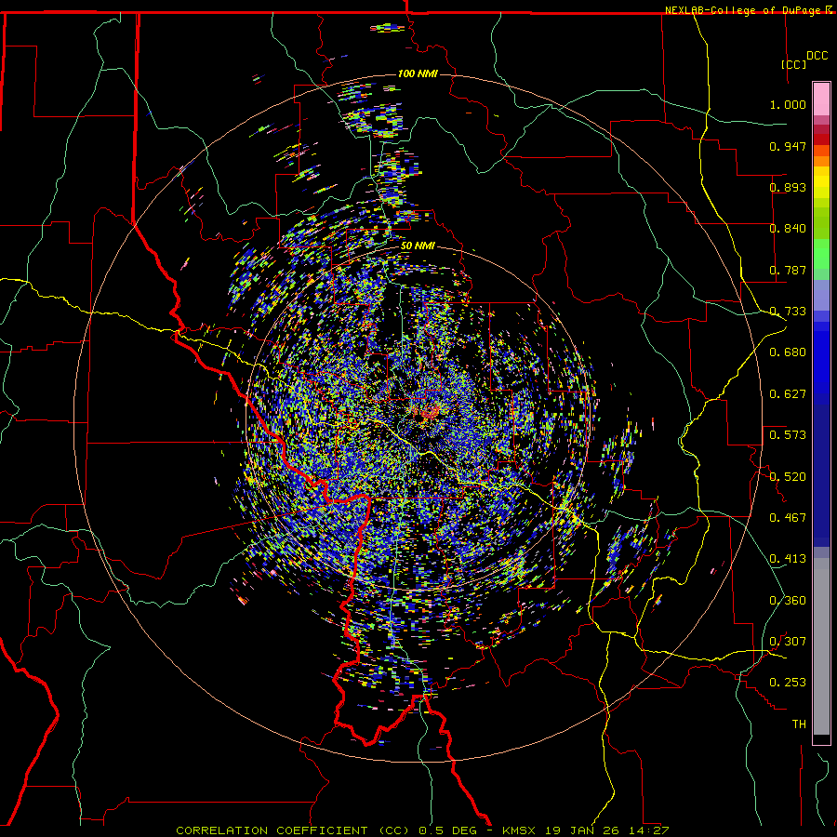Select the 0.733 scale value
The height and width of the screenshot is (837, 837).
pos(788,312)
